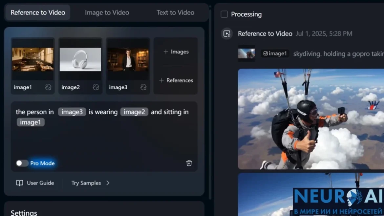The width and height of the screenshot is (384, 216).
Task: Click the replace icon on image3 card
Action: point(143,87)
